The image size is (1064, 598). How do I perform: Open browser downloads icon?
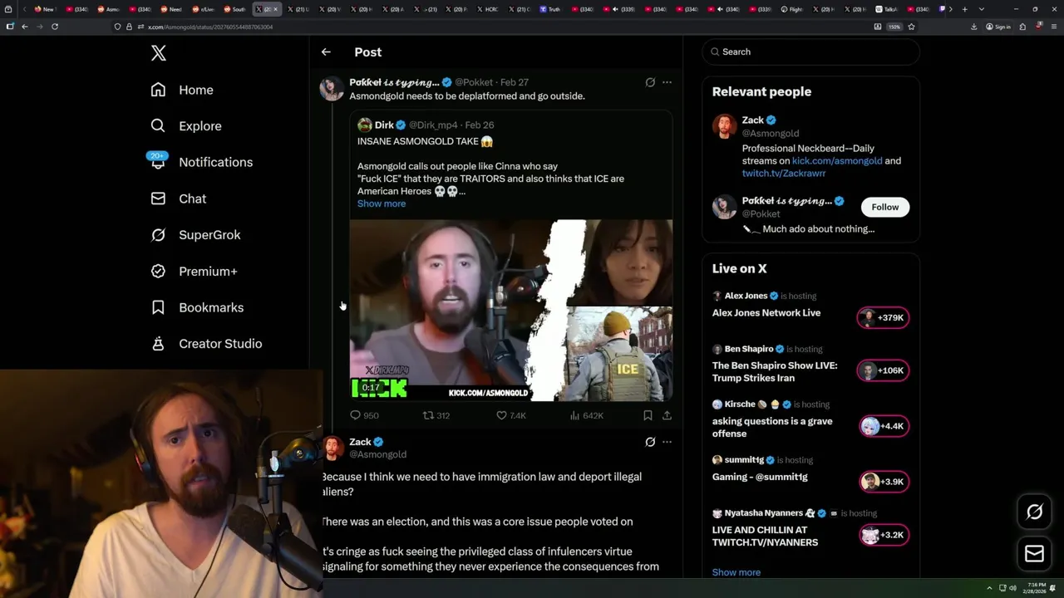click(x=973, y=27)
